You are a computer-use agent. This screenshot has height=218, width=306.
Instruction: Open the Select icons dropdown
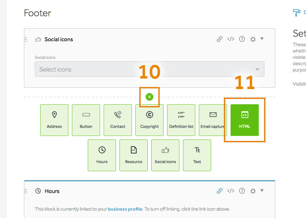(x=149, y=69)
